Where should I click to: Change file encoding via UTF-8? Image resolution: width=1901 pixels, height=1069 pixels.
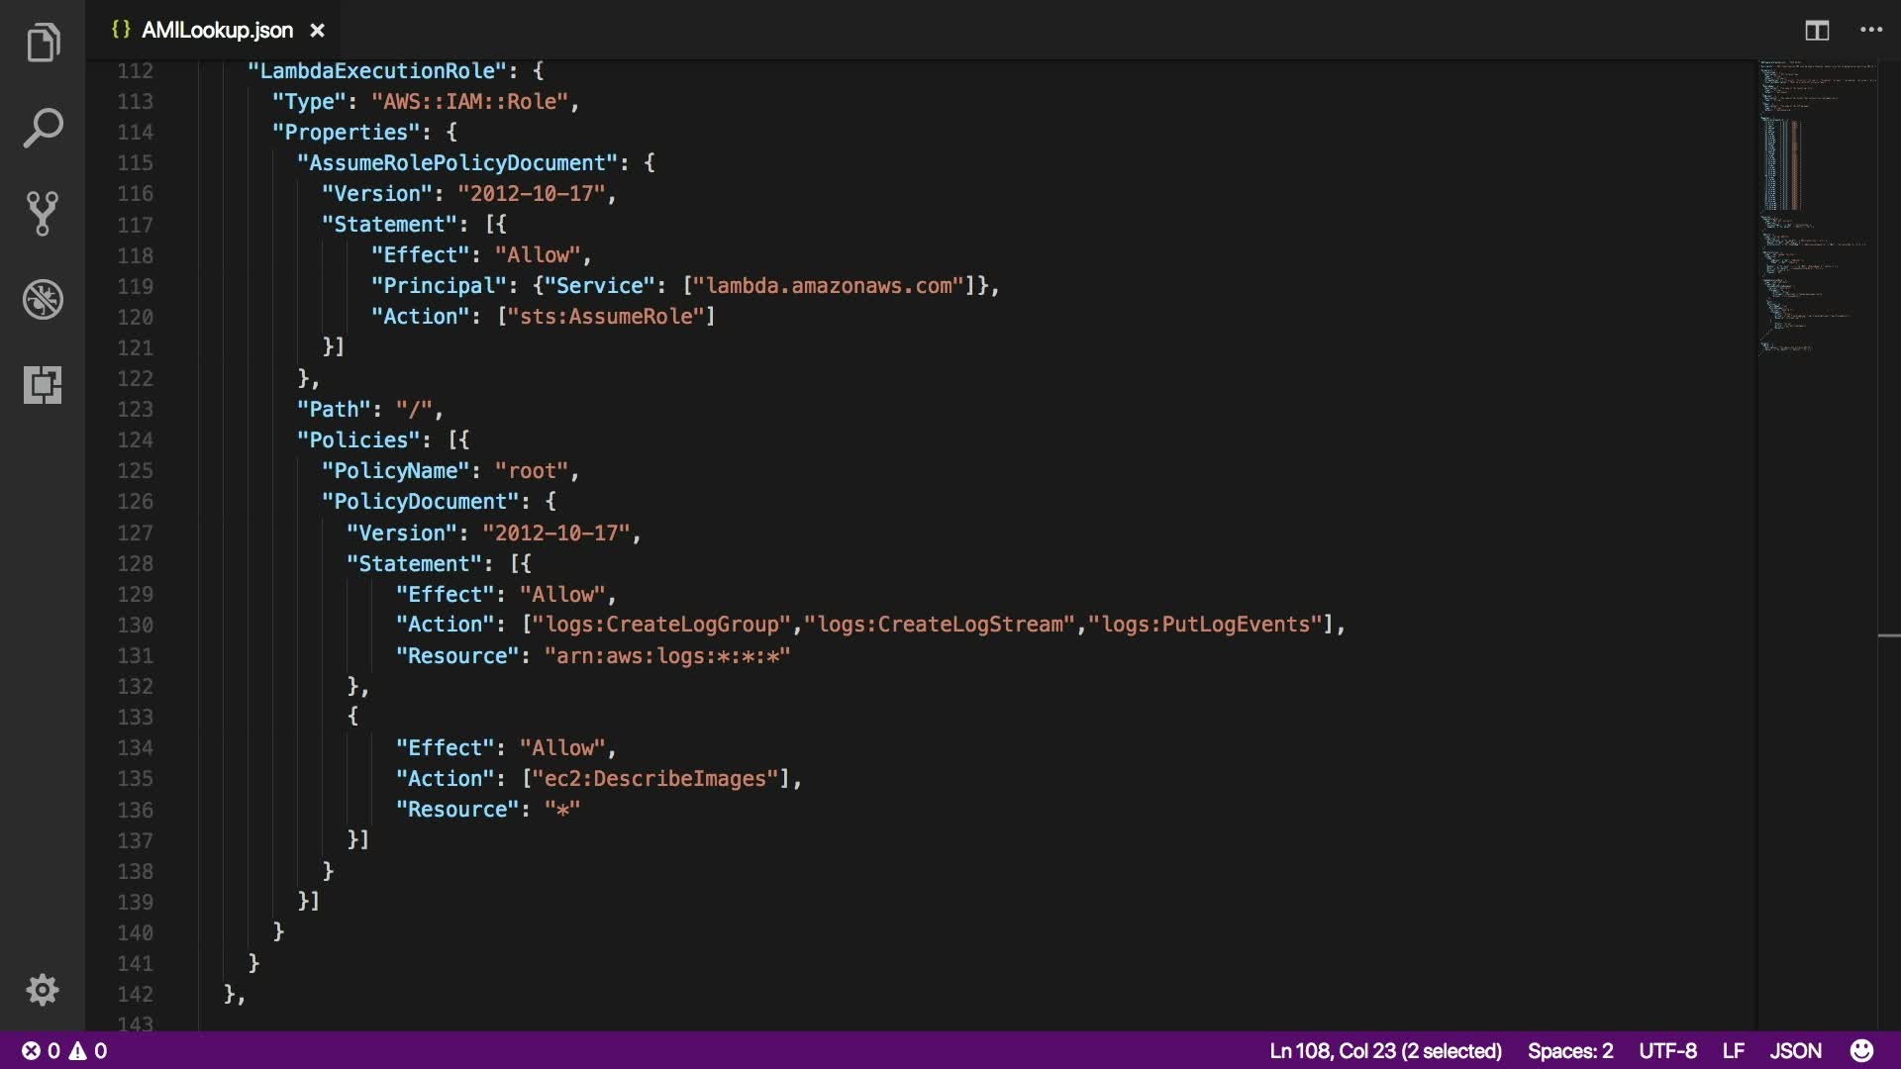(1666, 1050)
